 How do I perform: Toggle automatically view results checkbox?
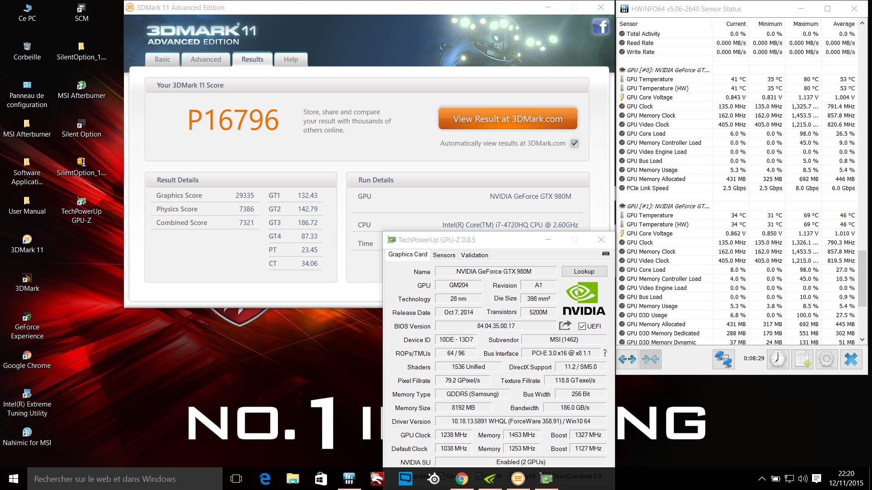(575, 143)
